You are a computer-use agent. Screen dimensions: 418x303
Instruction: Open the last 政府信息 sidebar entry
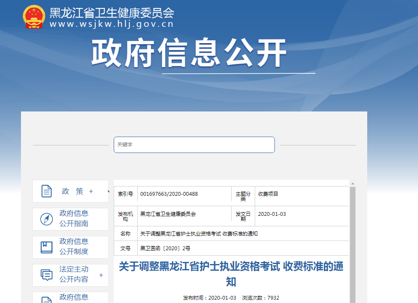coord(74,297)
